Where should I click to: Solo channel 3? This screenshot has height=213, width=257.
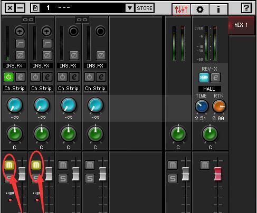63,179
